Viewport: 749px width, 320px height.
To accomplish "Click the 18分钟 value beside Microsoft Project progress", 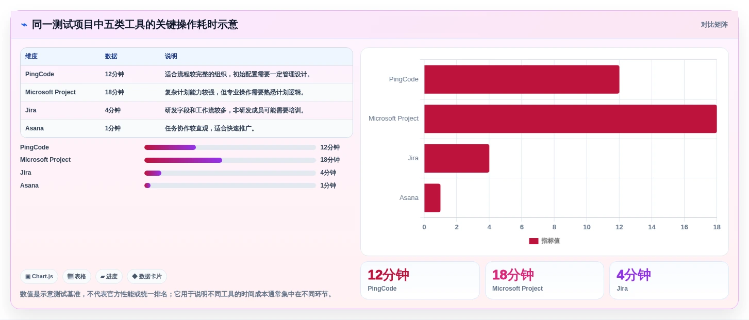I will (x=330, y=160).
